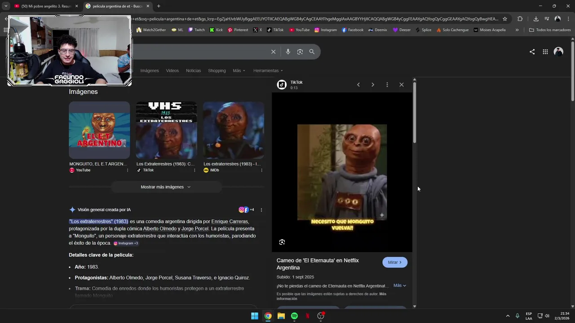Open options for the IMDb image result
The image size is (575, 323).
coord(261,170)
